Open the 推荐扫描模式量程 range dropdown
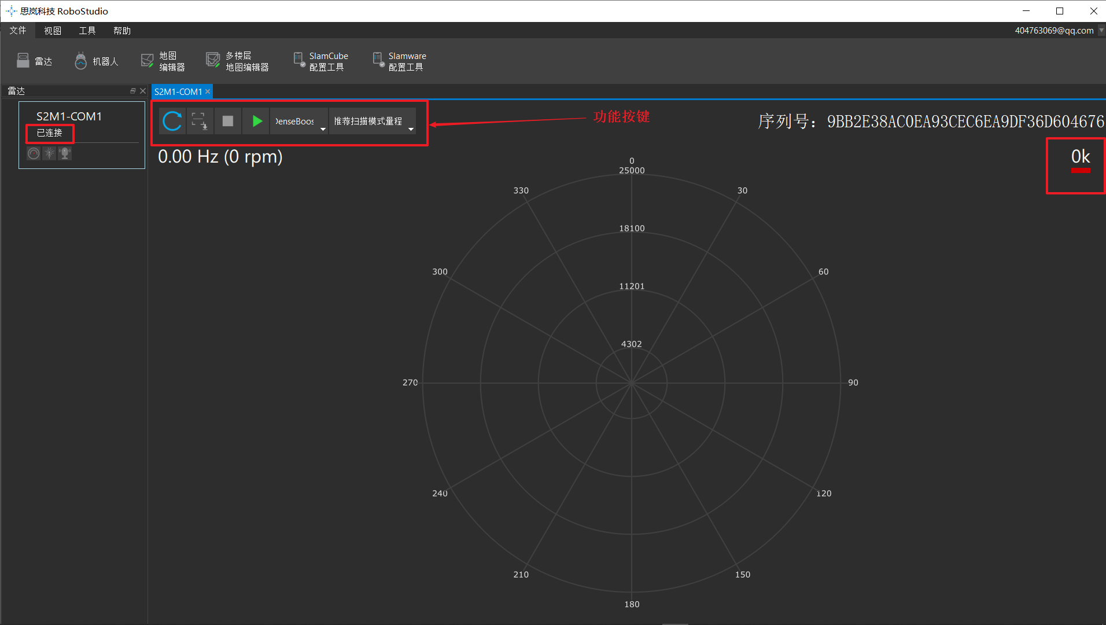 (373, 121)
